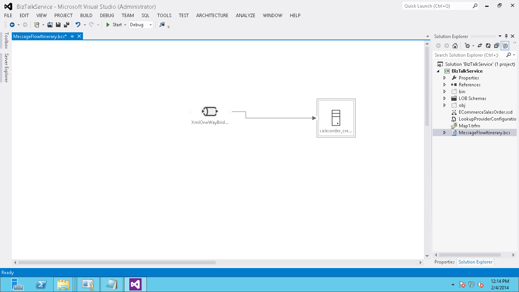Screen dimensions: 519x292
Task: Open Server Manager from the taskbar
Action: pyautogui.click(x=18, y=284)
